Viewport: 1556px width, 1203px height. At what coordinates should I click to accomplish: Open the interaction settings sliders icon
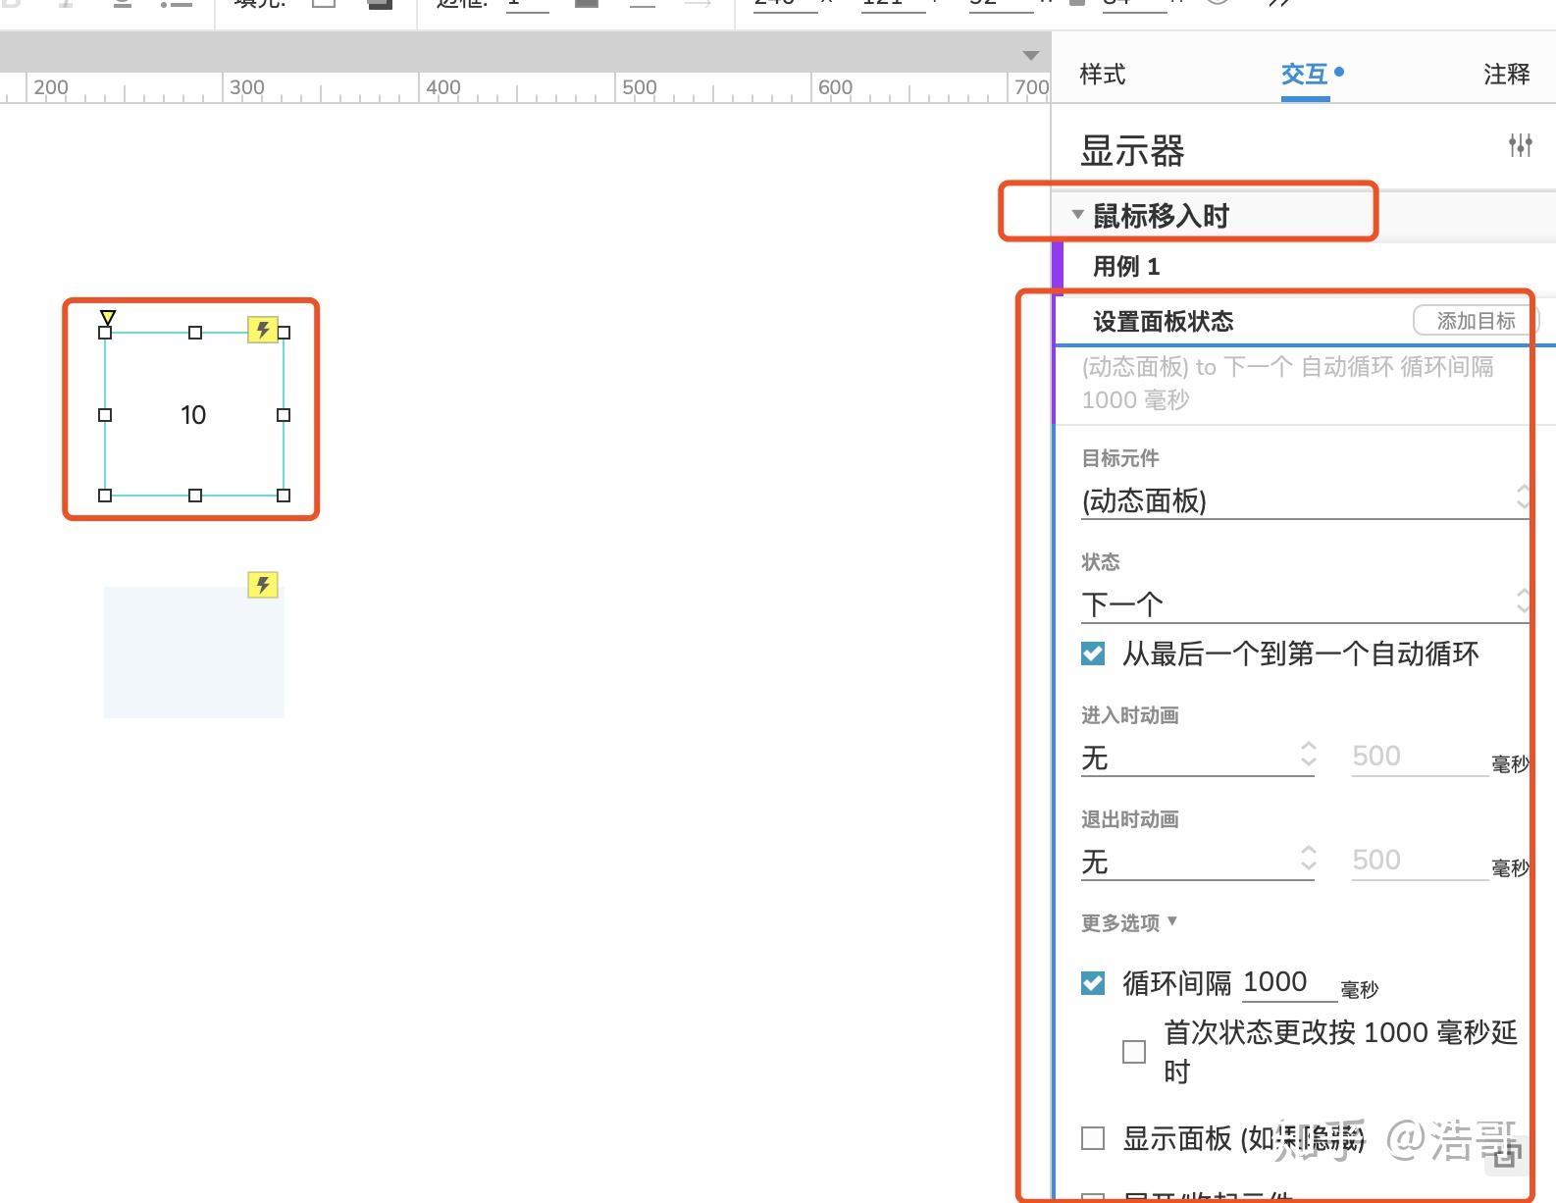pyautogui.click(x=1520, y=146)
